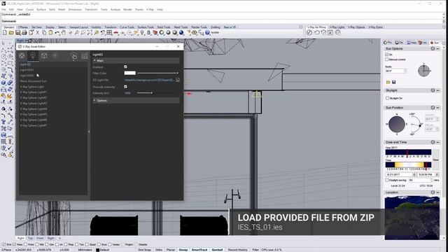Click the Record History status bar button
Screen dimensions: 448x252
pos(238,250)
